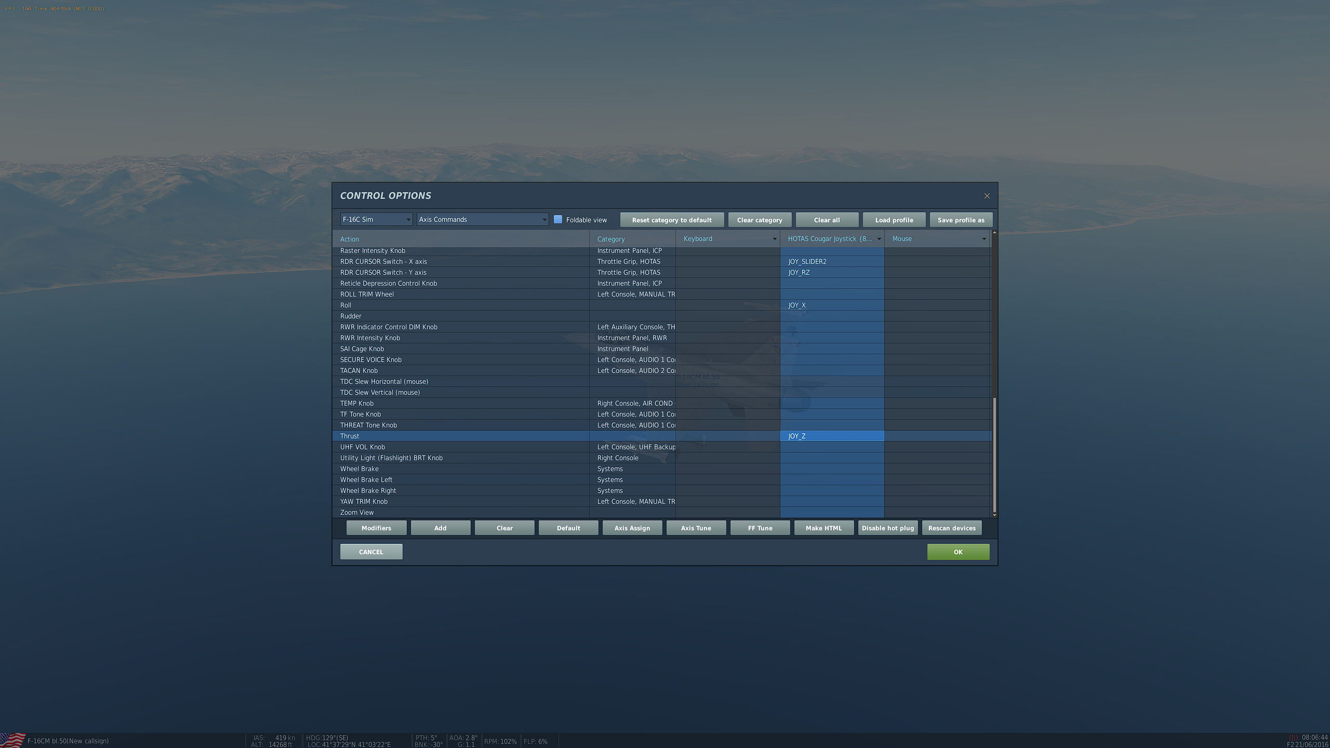This screenshot has width=1330, height=748.
Task: Select the Zoom View row
Action: click(661, 512)
